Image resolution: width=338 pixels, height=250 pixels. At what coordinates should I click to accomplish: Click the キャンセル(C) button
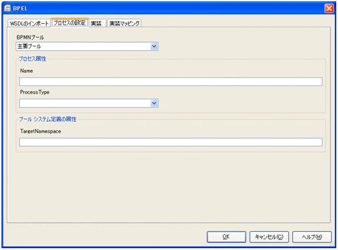coord(269,237)
